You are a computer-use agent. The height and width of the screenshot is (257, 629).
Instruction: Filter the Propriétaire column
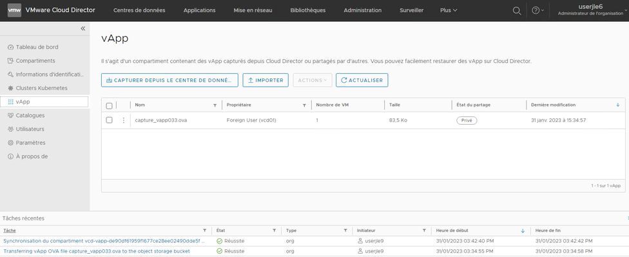tap(304, 105)
